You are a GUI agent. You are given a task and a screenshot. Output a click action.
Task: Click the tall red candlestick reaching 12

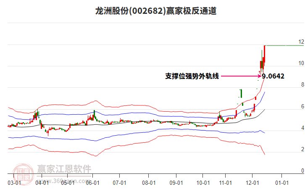click(x=264, y=55)
